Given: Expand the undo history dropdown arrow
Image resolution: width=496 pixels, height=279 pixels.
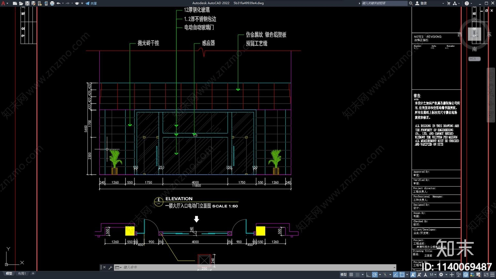Looking at the screenshot, I should pyautogui.click(x=63, y=3).
